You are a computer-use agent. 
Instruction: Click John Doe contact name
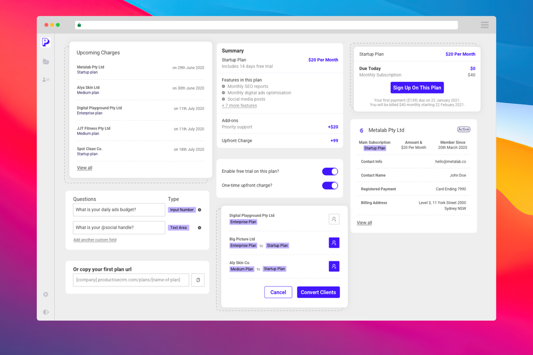458,175
